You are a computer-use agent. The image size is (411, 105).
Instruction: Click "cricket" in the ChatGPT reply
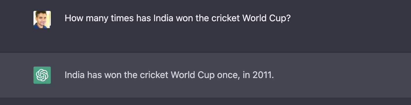[x=154, y=75]
